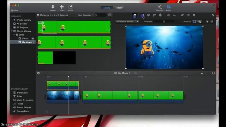Screen dimensions: 226x127
Task: Click the minion in the preview viewer
Action: tap(148, 49)
